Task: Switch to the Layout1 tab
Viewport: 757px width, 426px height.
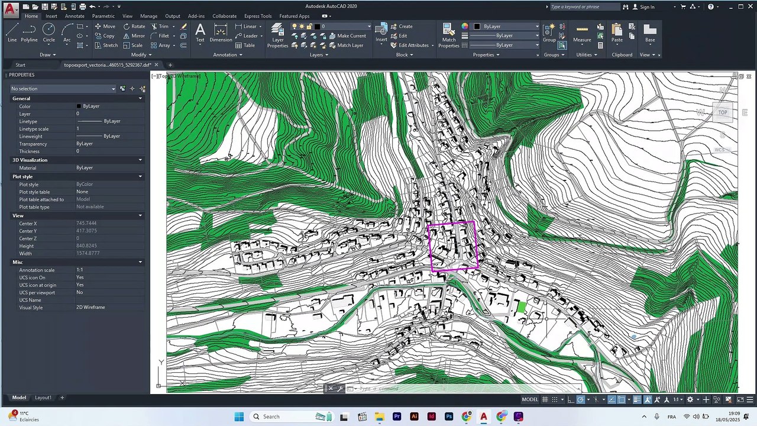Action: [43, 398]
